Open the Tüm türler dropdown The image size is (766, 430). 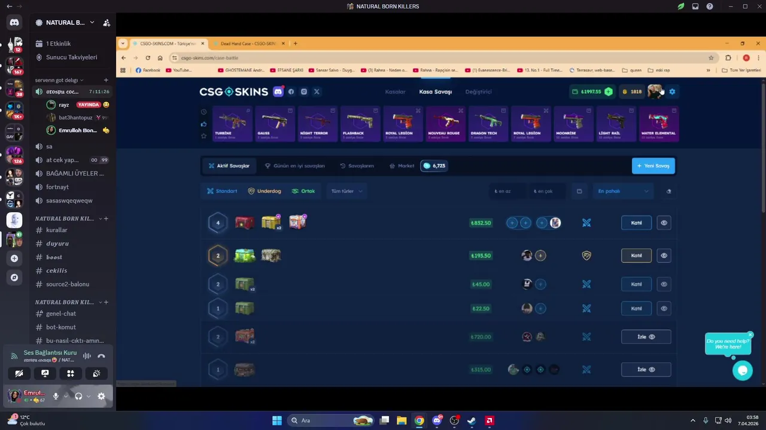[347, 191]
